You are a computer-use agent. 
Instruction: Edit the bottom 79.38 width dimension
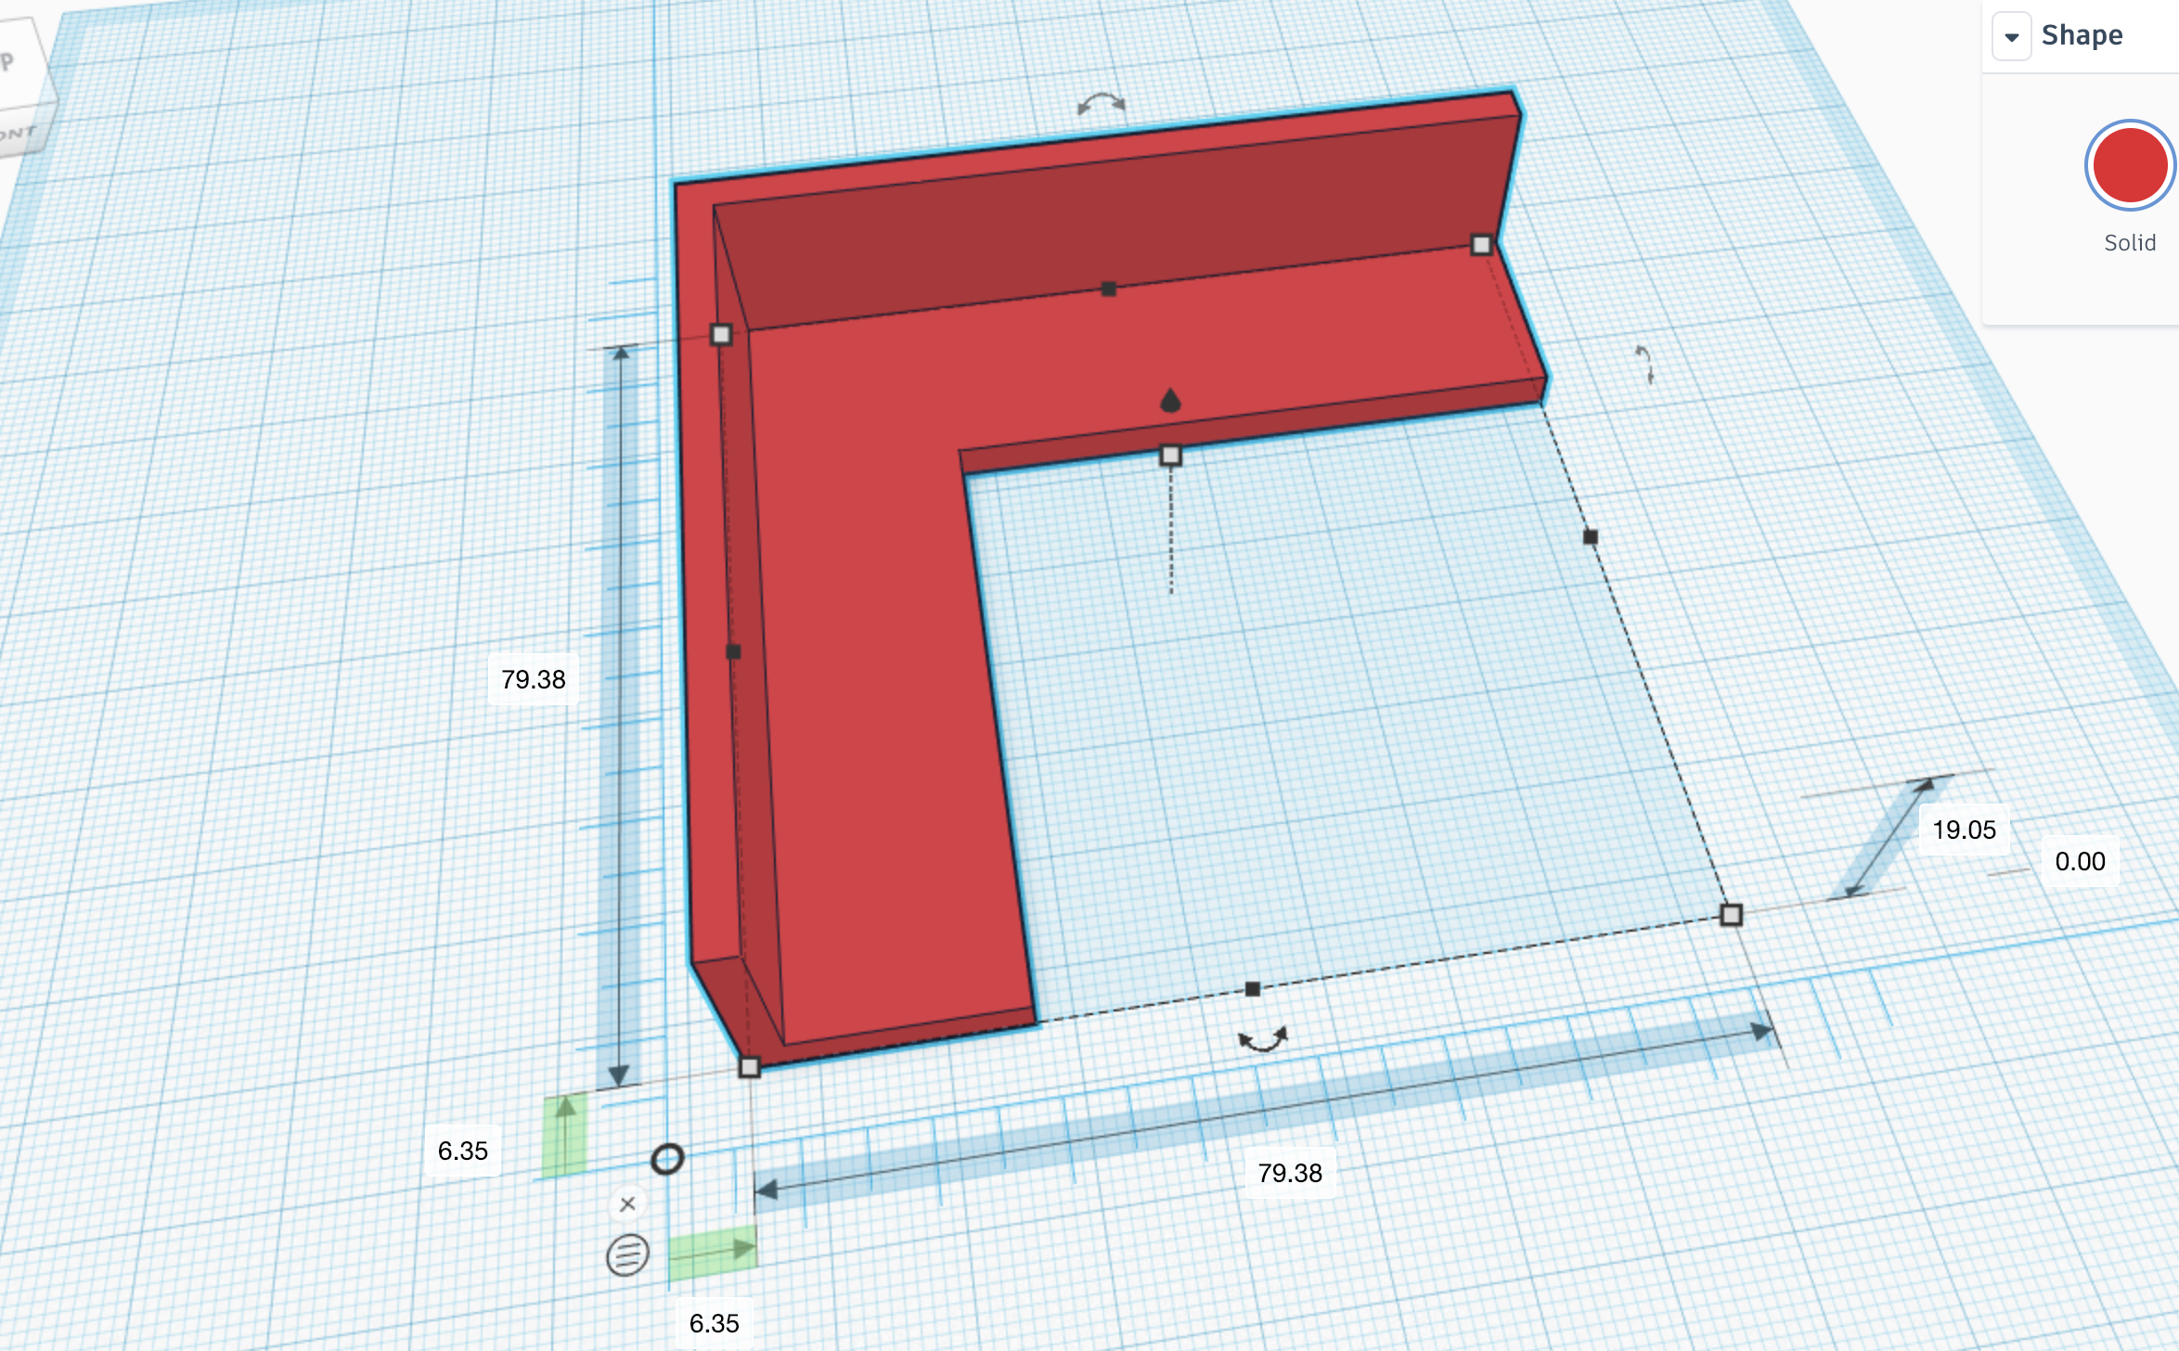[x=1289, y=1173]
